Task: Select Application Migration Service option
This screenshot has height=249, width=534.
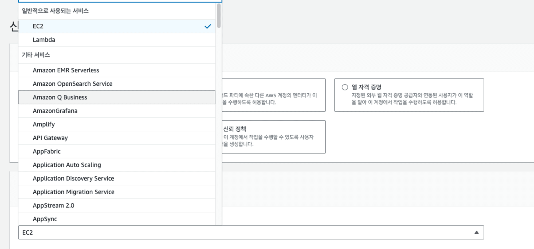Action: click(x=117, y=192)
